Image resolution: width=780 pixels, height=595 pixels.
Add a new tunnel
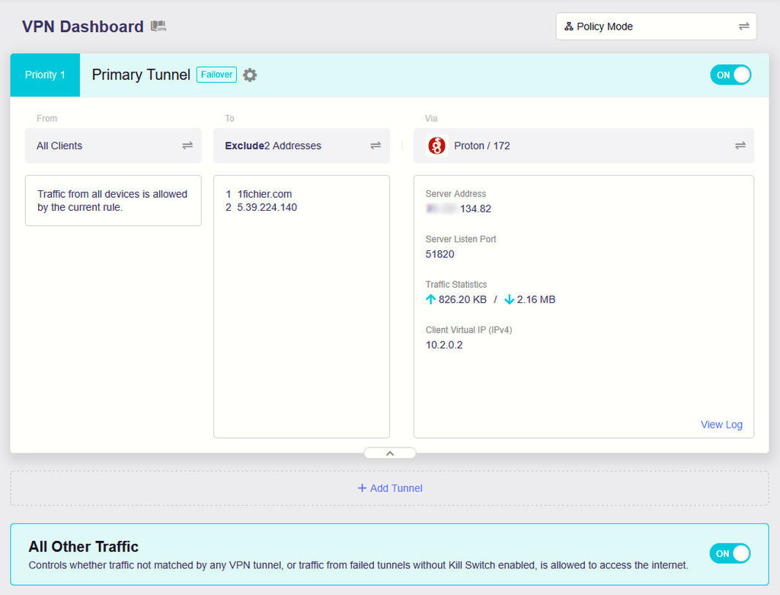click(390, 488)
